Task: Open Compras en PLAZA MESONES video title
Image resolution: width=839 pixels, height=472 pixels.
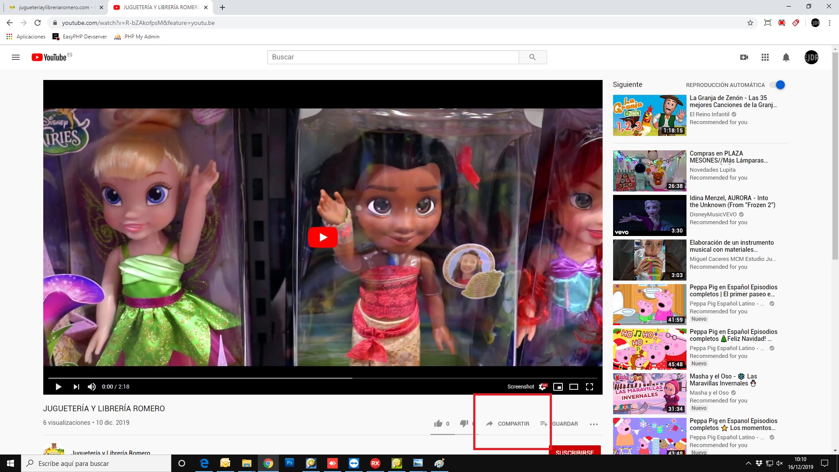Action: click(x=729, y=157)
